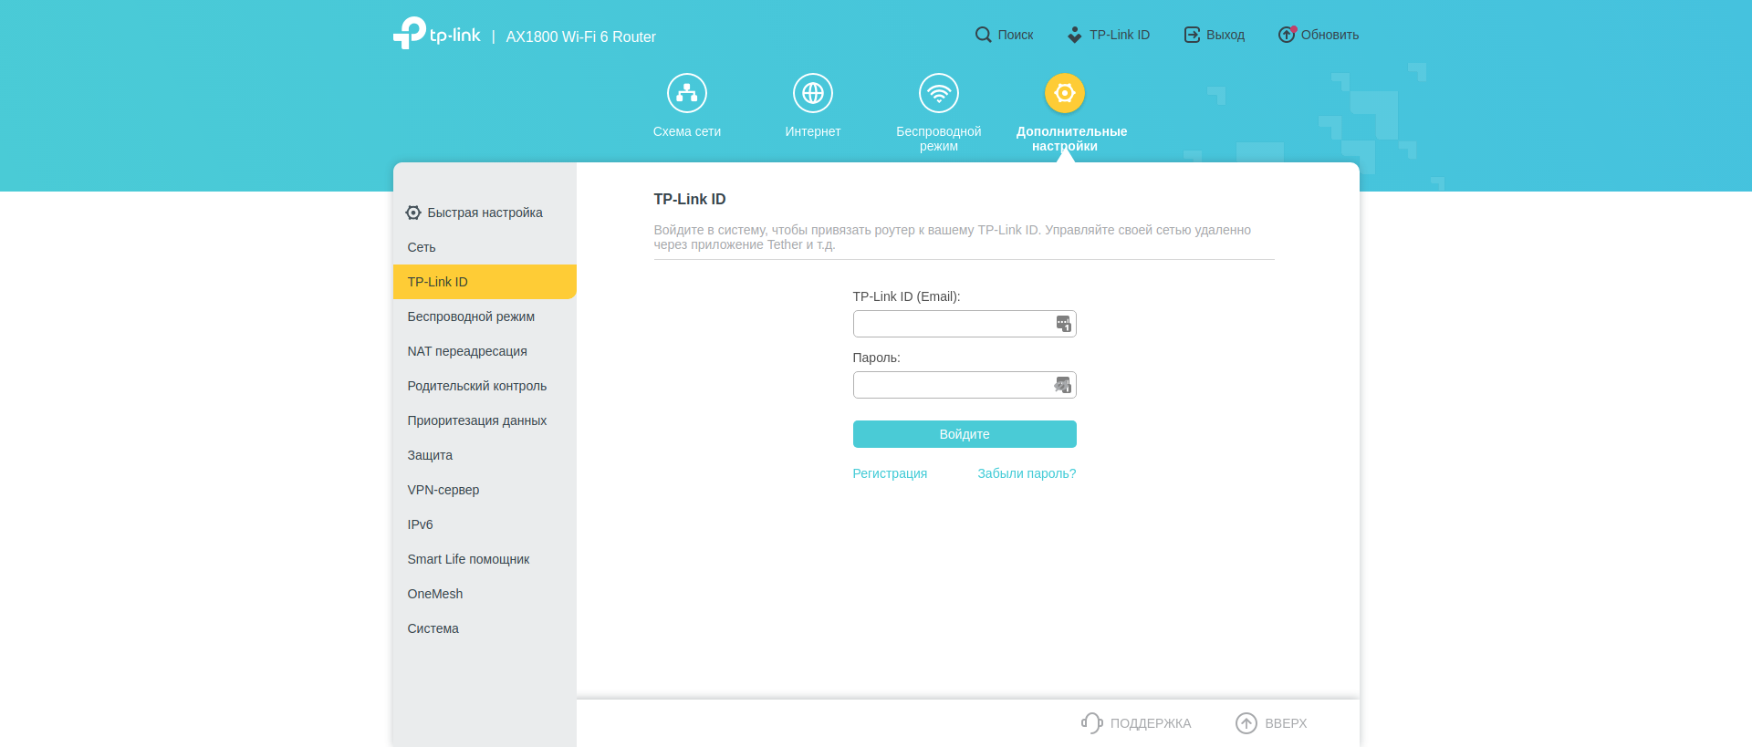Click the Logout (Выход) icon
Image resolution: width=1752 pixels, height=747 pixels.
click(1192, 35)
